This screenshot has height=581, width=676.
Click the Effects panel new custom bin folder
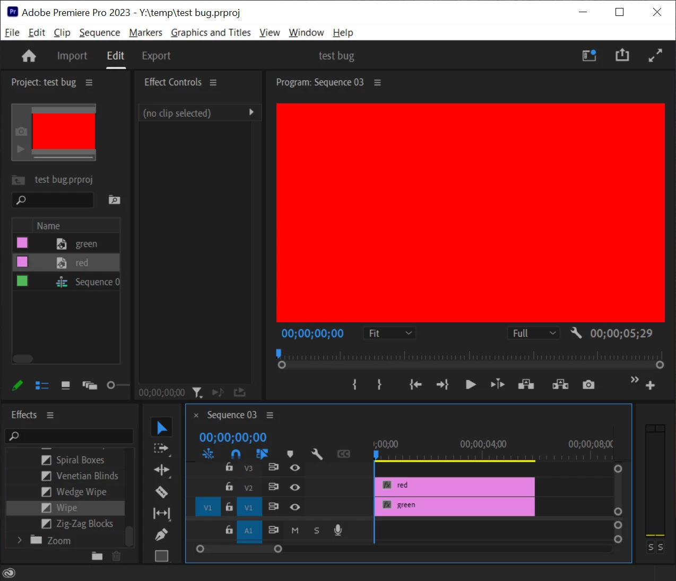(97, 556)
